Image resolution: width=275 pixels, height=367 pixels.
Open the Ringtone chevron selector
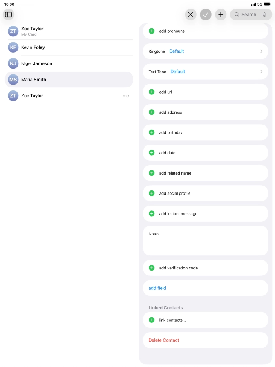click(261, 51)
